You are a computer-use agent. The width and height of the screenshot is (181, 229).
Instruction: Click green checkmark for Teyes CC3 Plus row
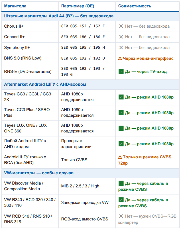click(121, 113)
